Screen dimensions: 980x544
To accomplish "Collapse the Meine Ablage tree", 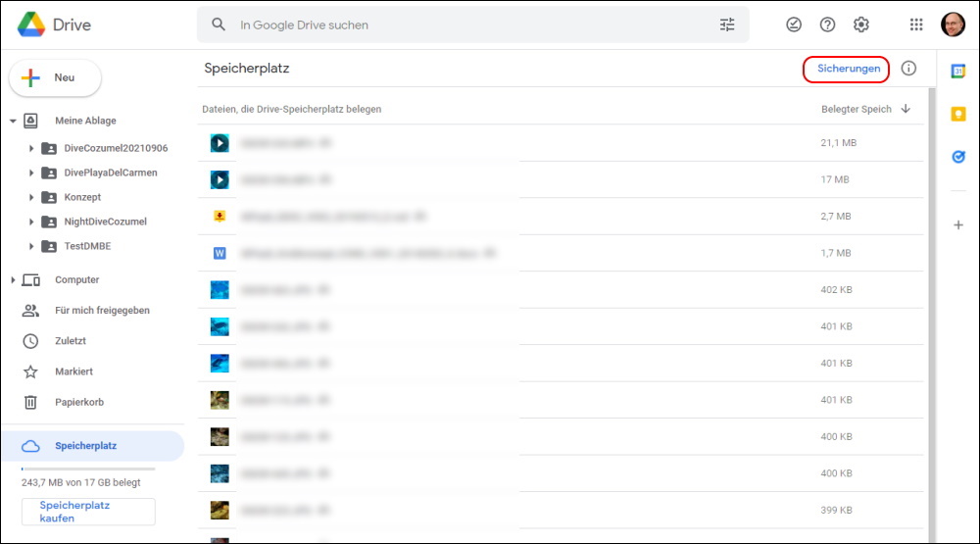I will tap(13, 121).
